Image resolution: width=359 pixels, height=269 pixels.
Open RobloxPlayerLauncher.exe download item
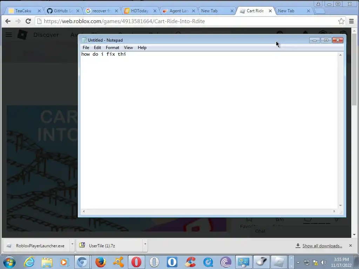coord(36,246)
